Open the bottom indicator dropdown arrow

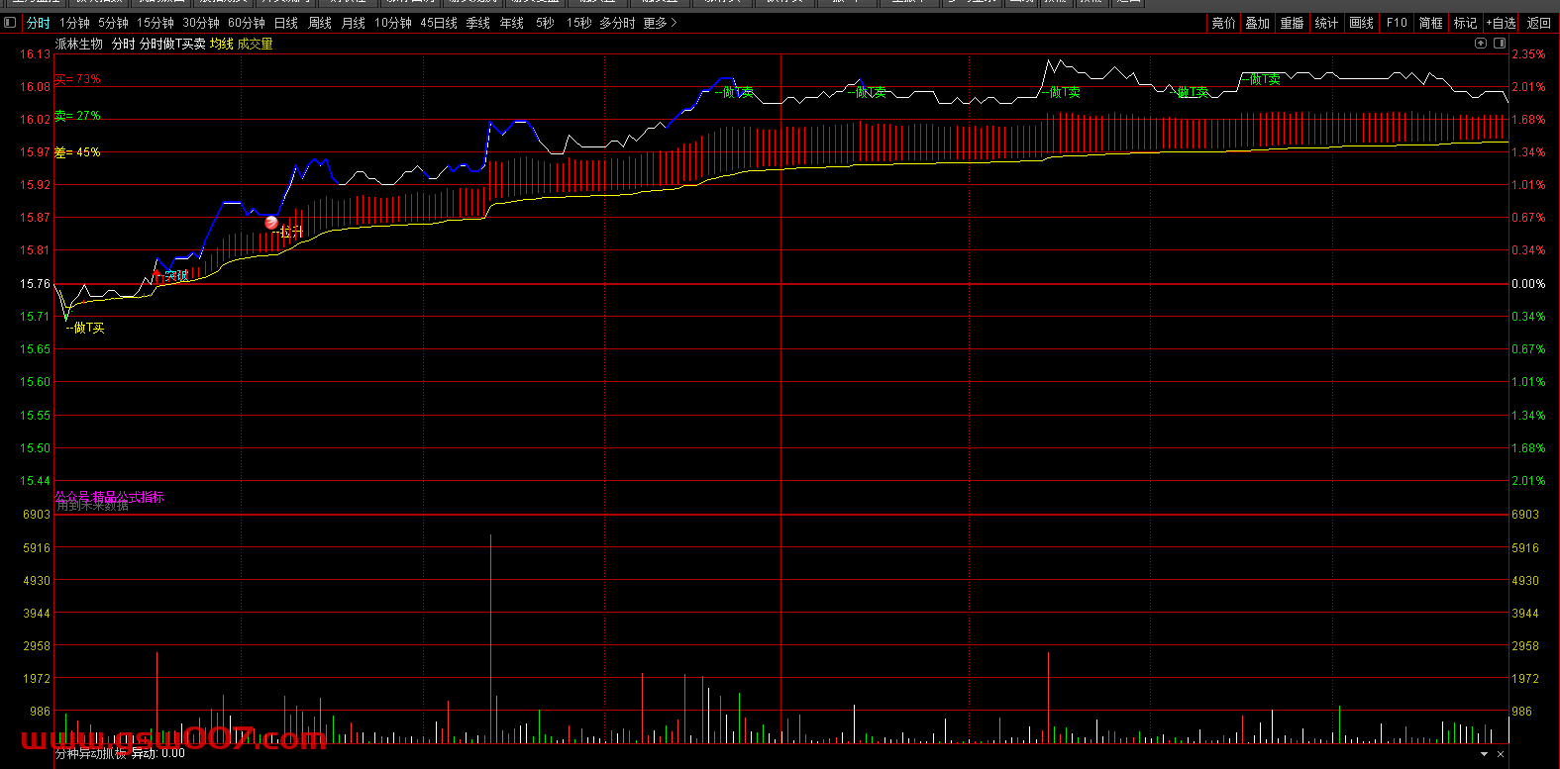pos(1484,754)
